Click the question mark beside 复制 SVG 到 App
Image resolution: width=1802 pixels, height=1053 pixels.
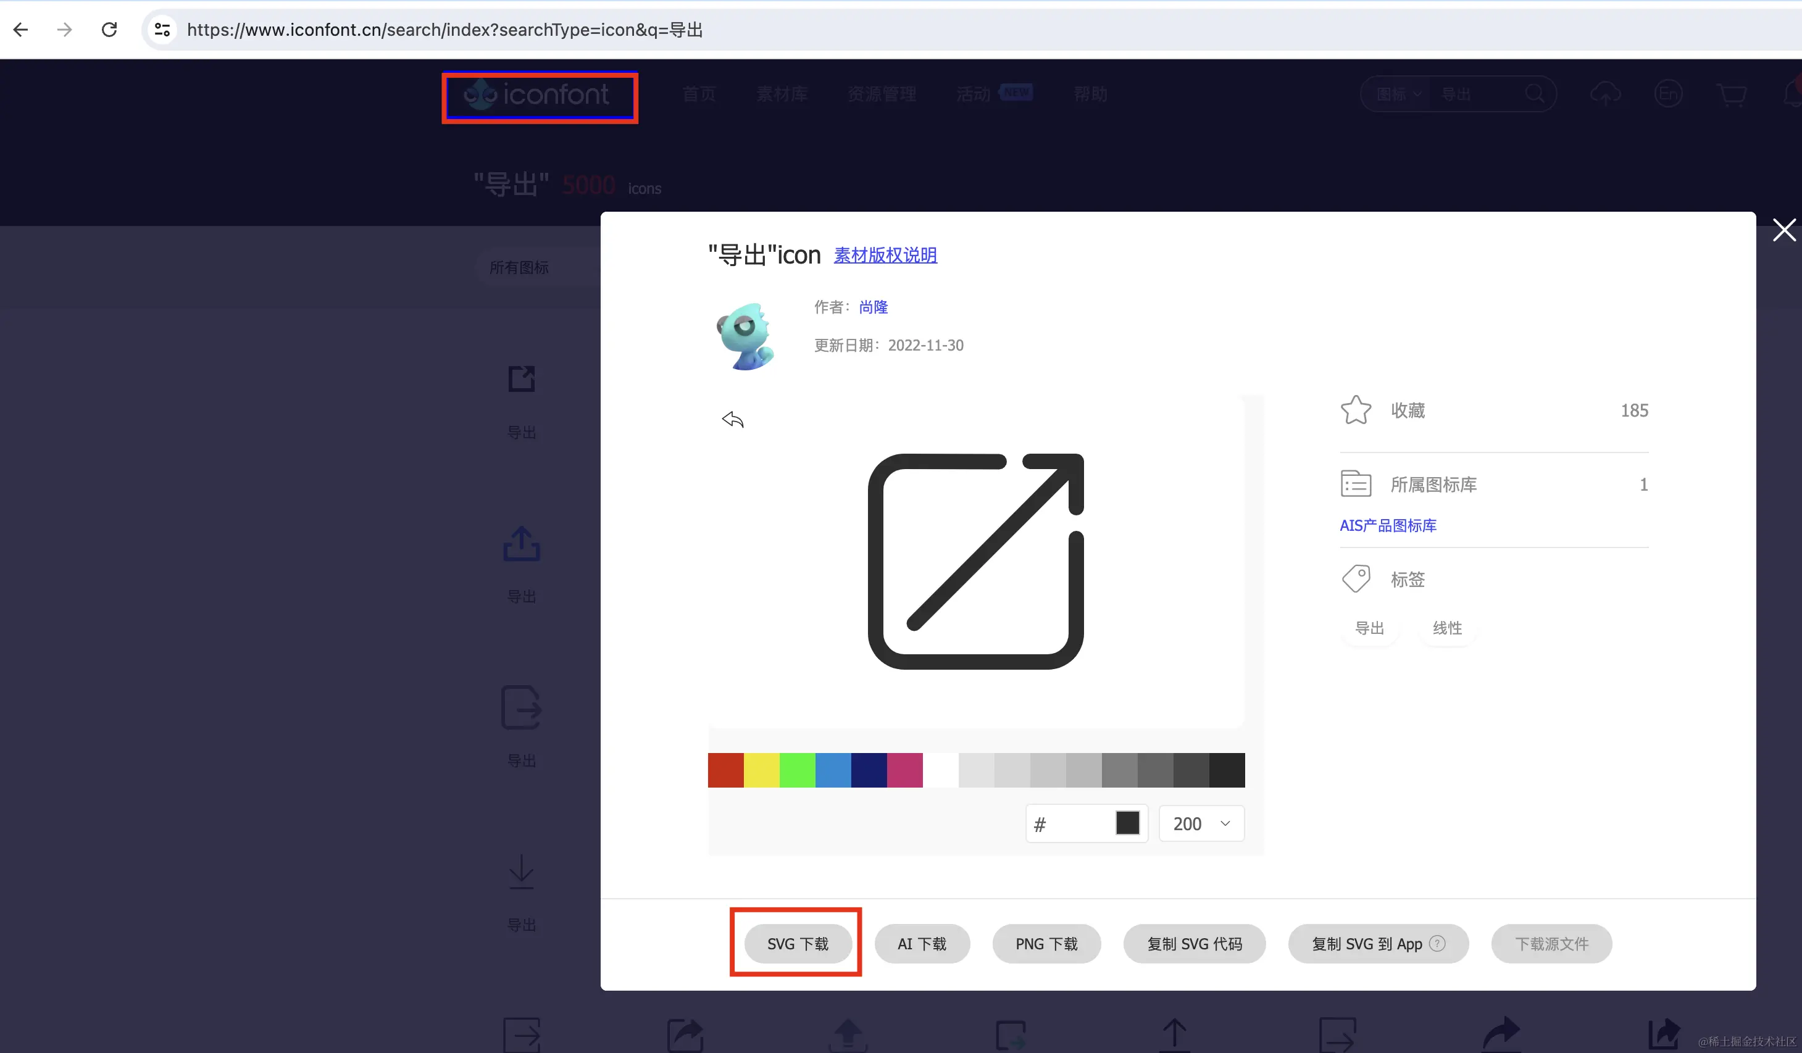pyautogui.click(x=1437, y=944)
